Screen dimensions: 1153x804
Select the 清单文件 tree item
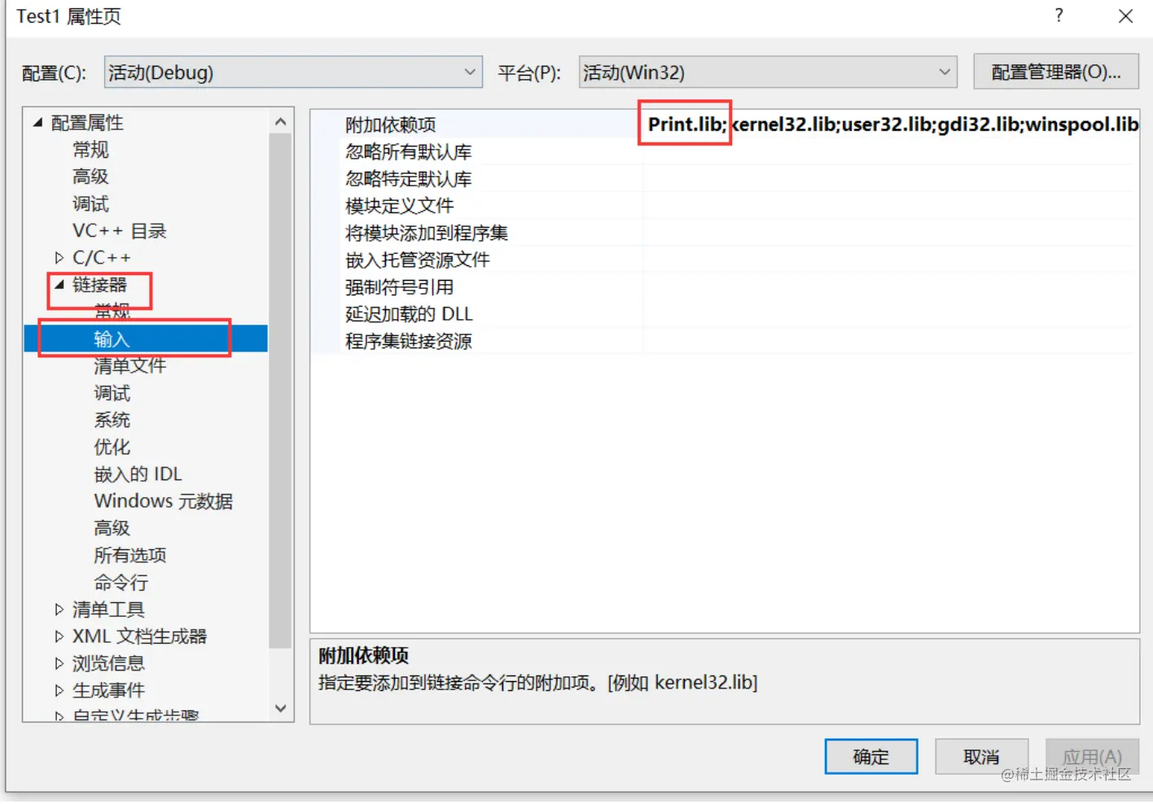click(129, 366)
